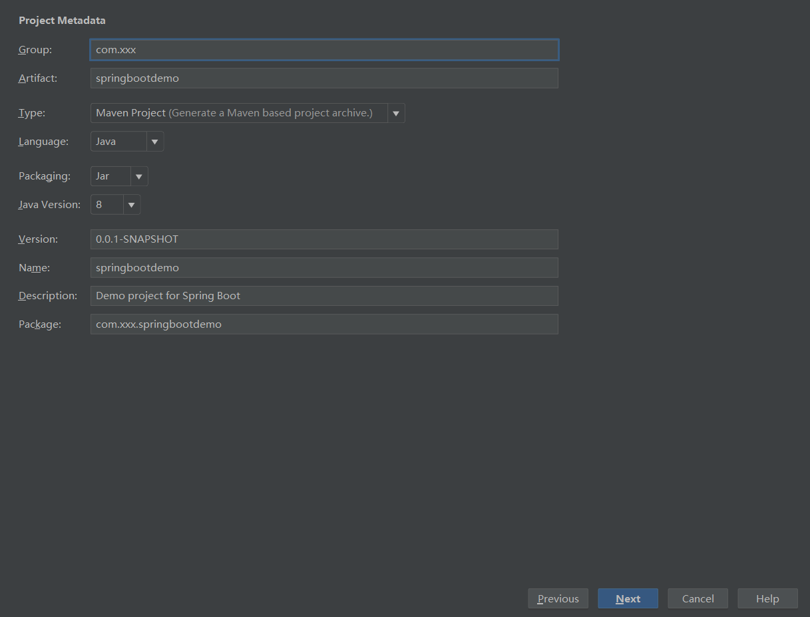Viewport: 810px width, 617px height.
Task: Expand the Language dropdown arrow
Action: pyautogui.click(x=155, y=142)
